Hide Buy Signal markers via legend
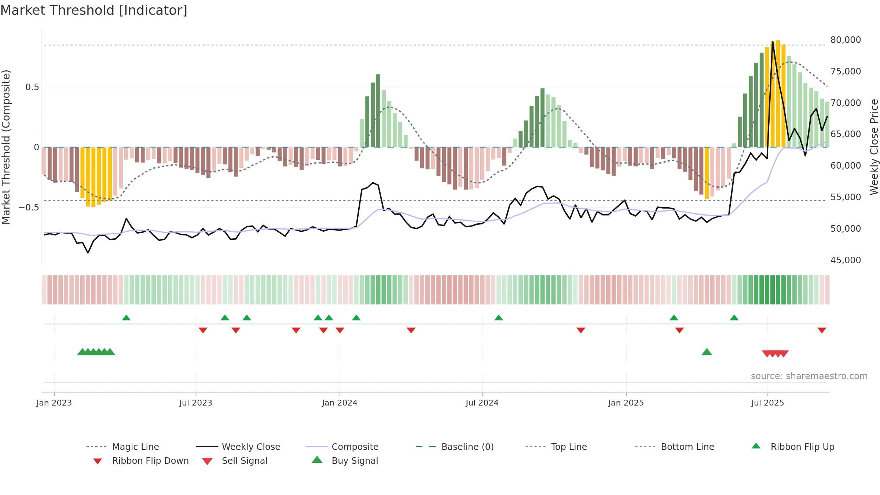The height and width of the screenshot is (495, 880). 345,461
